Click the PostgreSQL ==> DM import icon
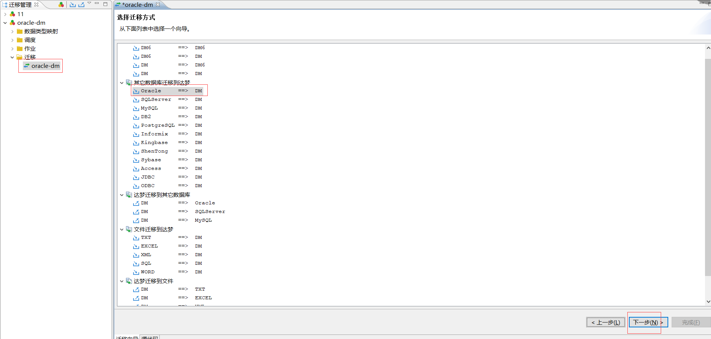This screenshot has width=711, height=339. pyautogui.click(x=136, y=126)
